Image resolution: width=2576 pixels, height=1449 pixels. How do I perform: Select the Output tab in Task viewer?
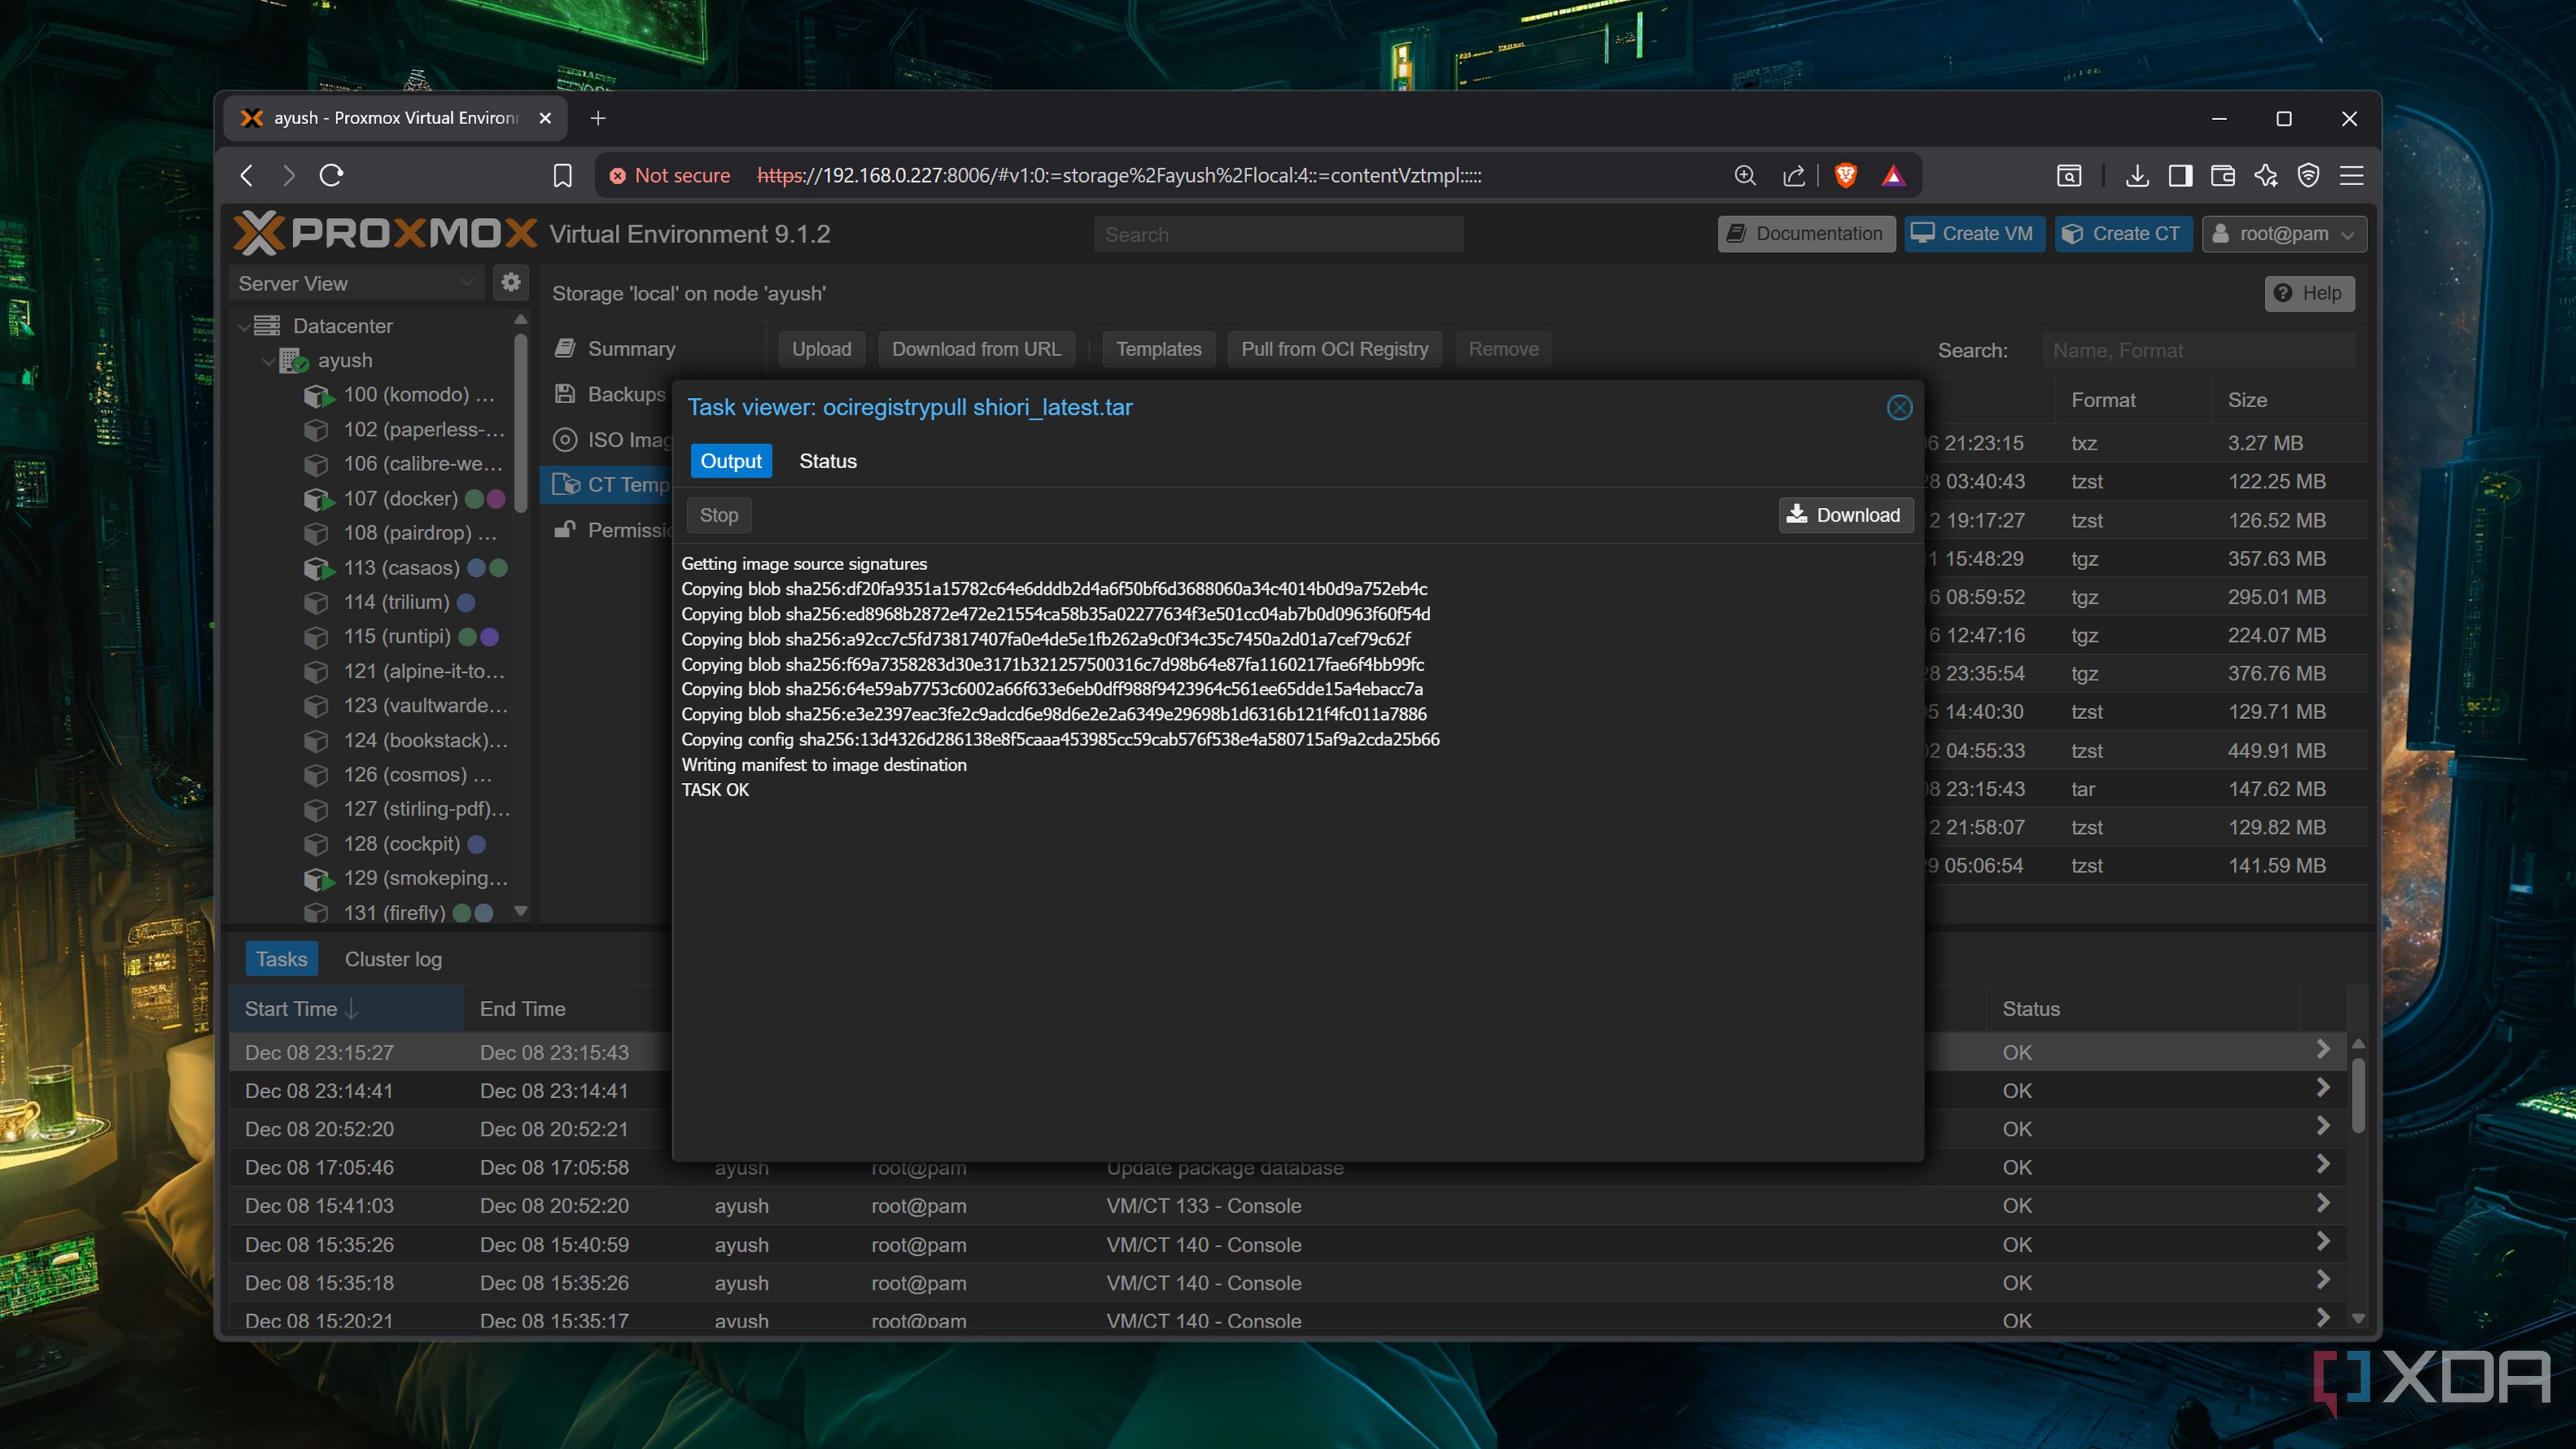click(731, 461)
